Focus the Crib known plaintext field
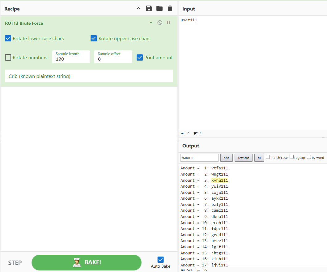Screen dimensions: 327x272 coord(89,76)
